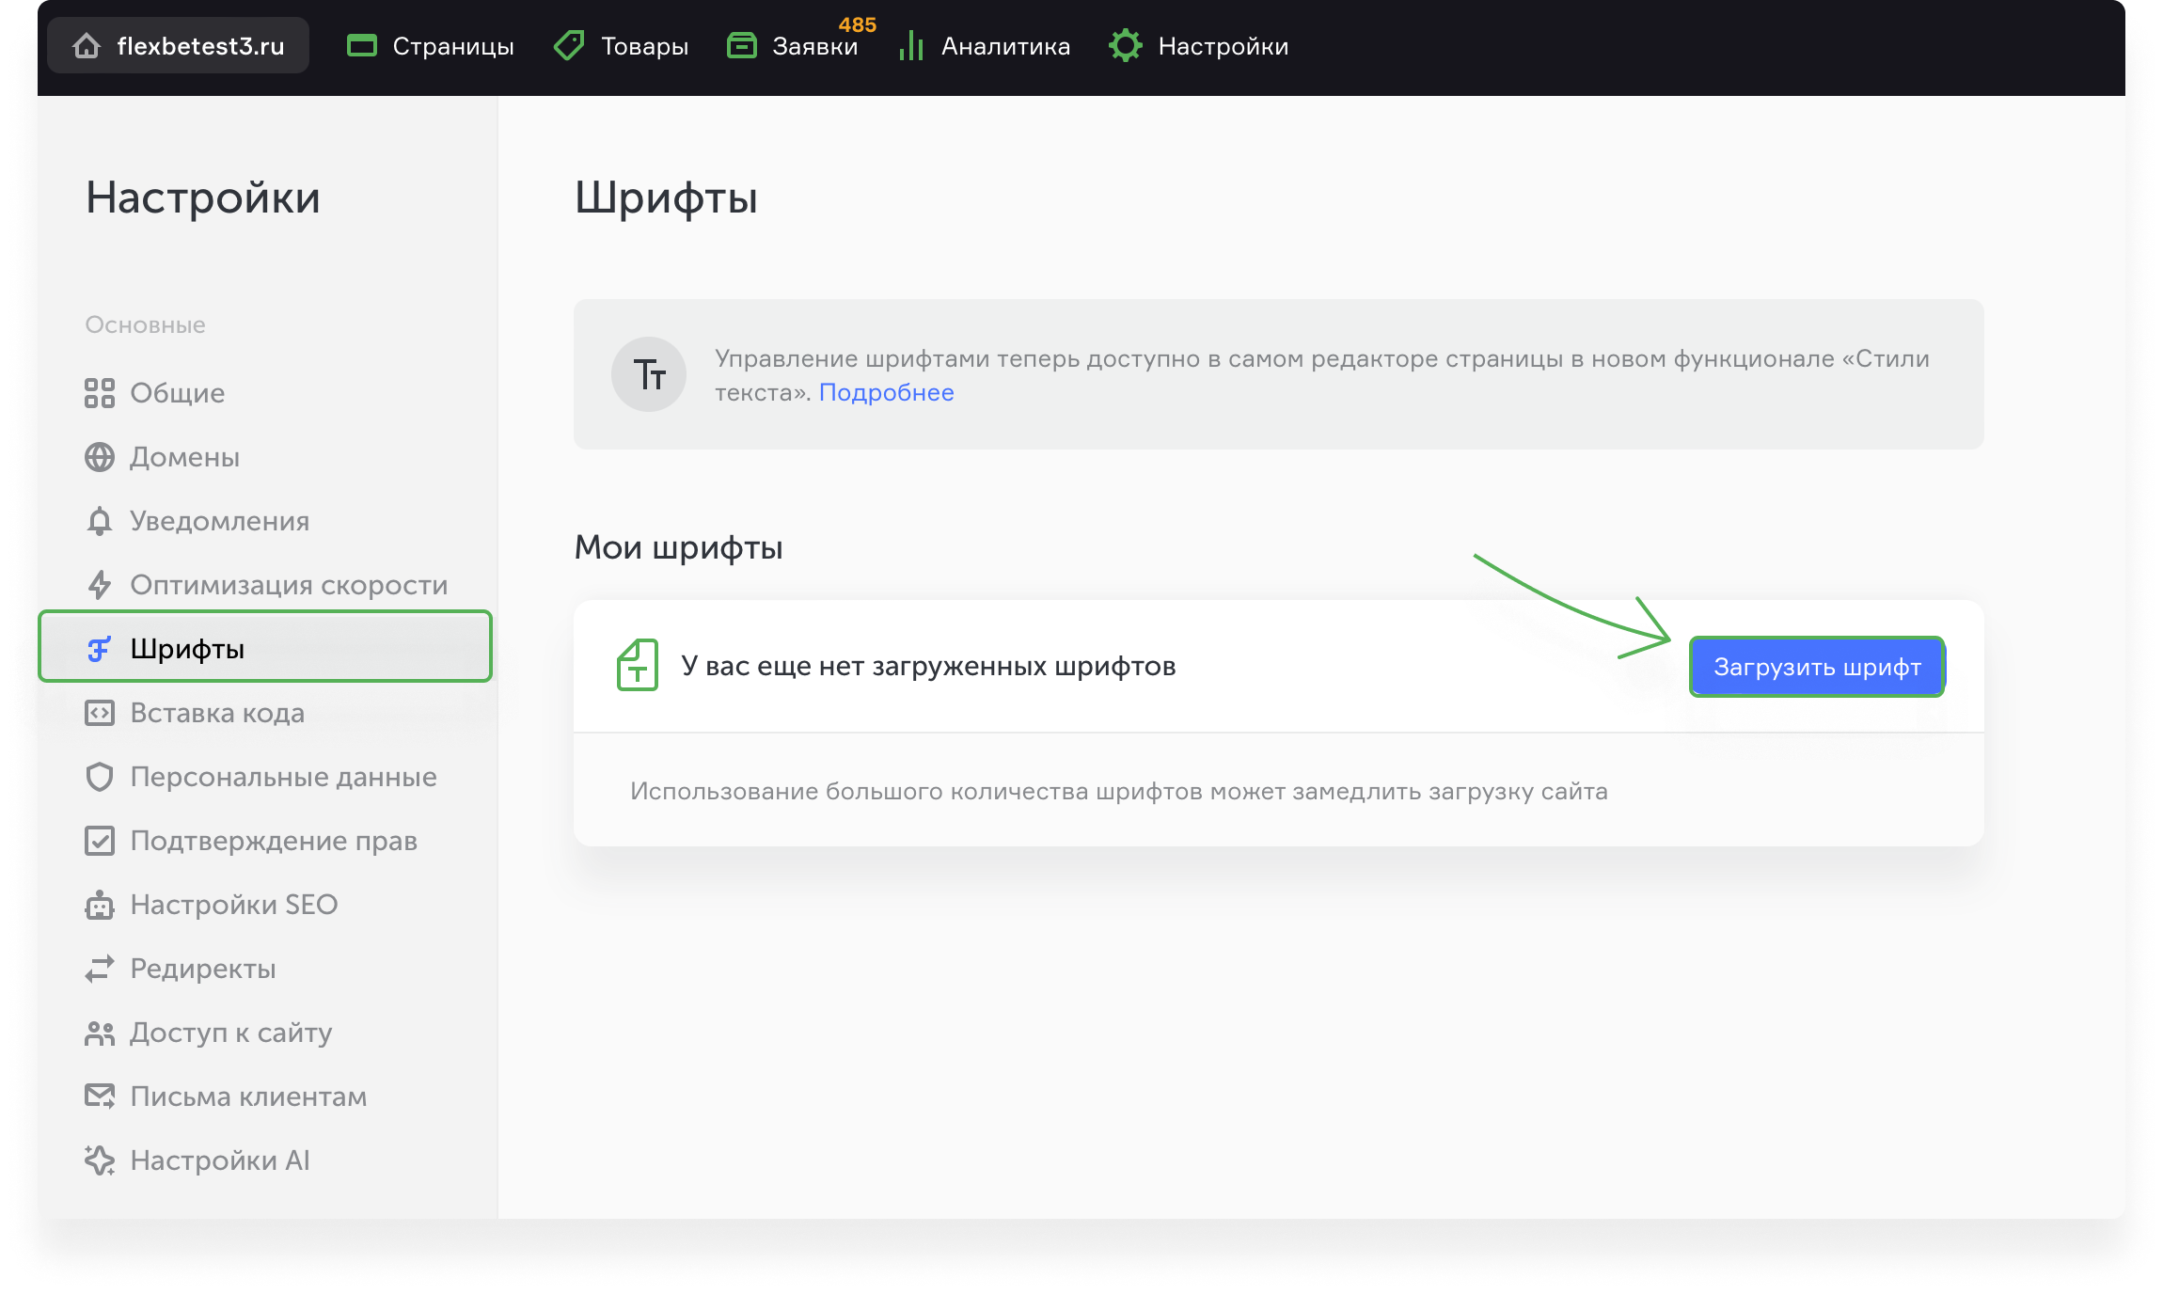This screenshot has height=1294, width=2163.
Task: Click the bell icon beside Уведомления
Action: tap(100, 521)
